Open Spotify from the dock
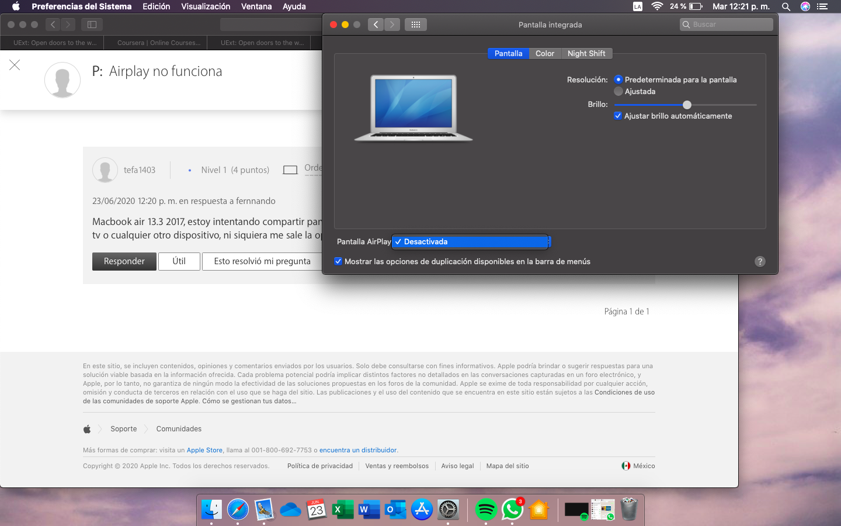Viewport: 841px width, 526px height. pyautogui.click(x=485, y=510)
